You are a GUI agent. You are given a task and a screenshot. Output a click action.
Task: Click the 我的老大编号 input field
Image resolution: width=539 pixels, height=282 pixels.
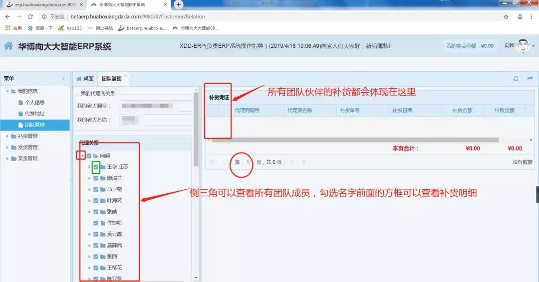point(156,106)
